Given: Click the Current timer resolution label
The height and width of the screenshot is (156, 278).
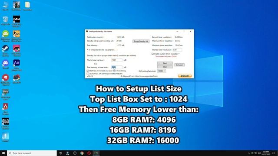Looking at the screenshot, I should (162, 37).
